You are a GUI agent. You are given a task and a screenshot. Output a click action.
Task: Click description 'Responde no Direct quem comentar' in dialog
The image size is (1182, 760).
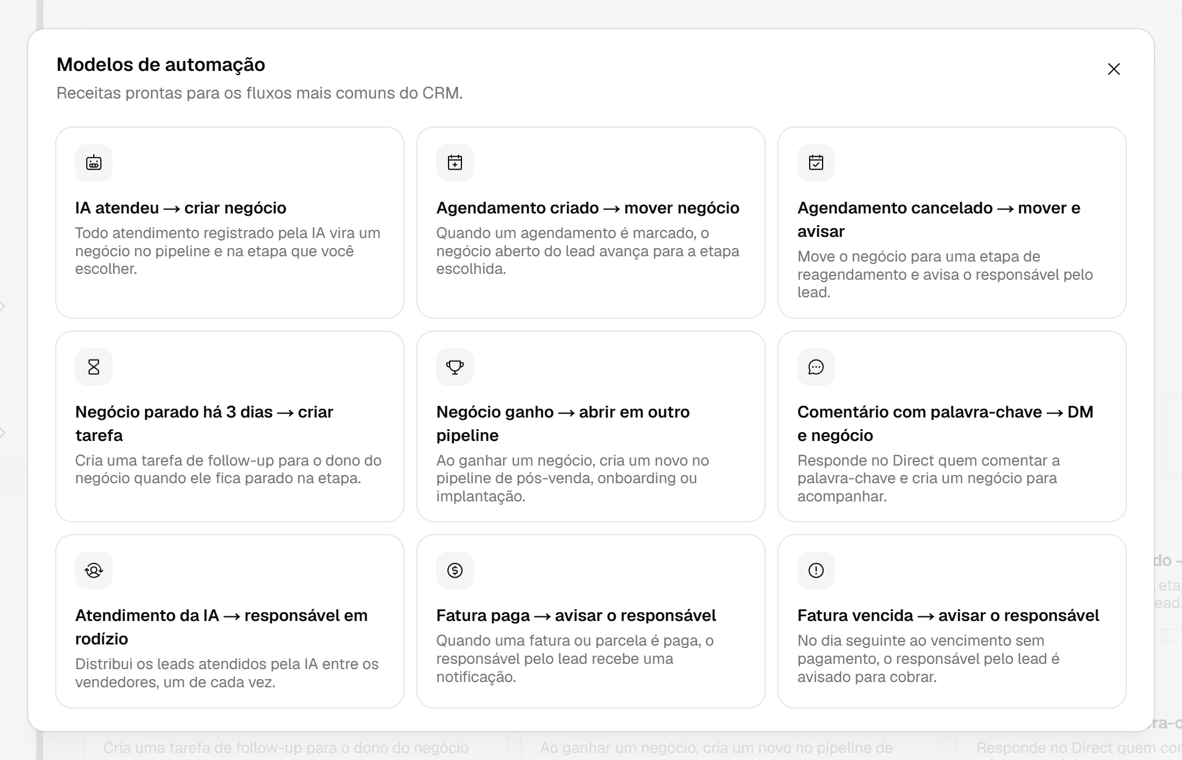pyautogui.click(x=929, y=479)
